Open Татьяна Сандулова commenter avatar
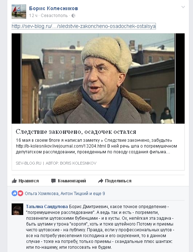 pos(17,209)
